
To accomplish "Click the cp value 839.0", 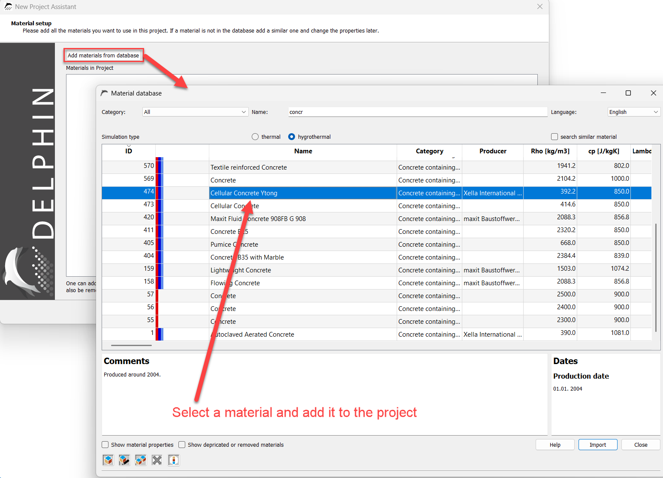I will [621, 256].
